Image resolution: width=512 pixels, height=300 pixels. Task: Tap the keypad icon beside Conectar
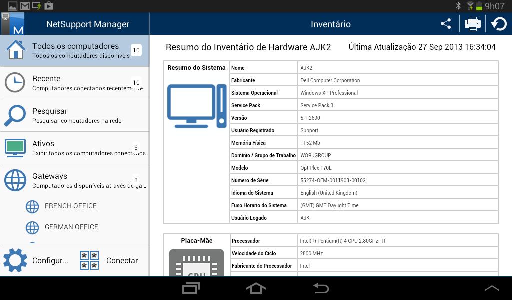pyautogui.click(x=89, y=260)
